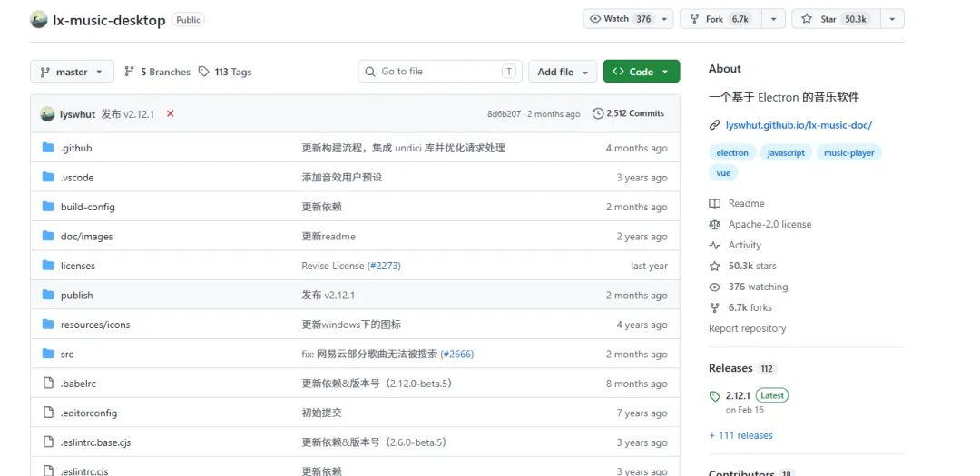980x476 pixels.
Task: Click the eye icon beside 376 watching
Action: (714, 287)
